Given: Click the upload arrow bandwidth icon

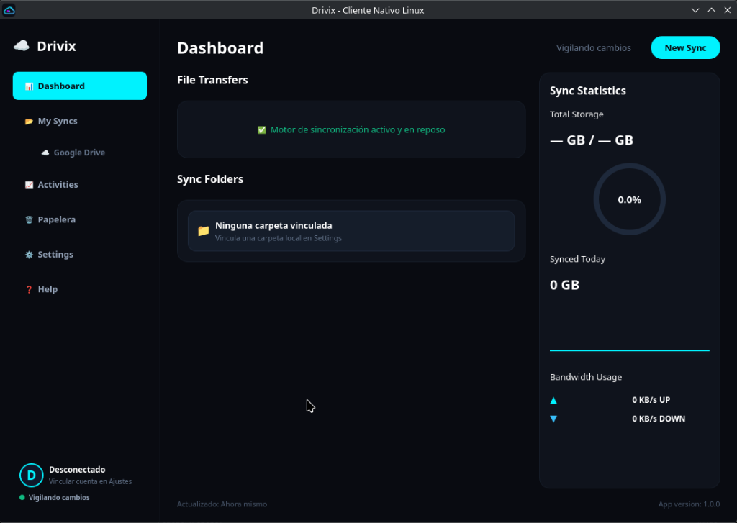Looking at the screenshot, I should 553,401.
